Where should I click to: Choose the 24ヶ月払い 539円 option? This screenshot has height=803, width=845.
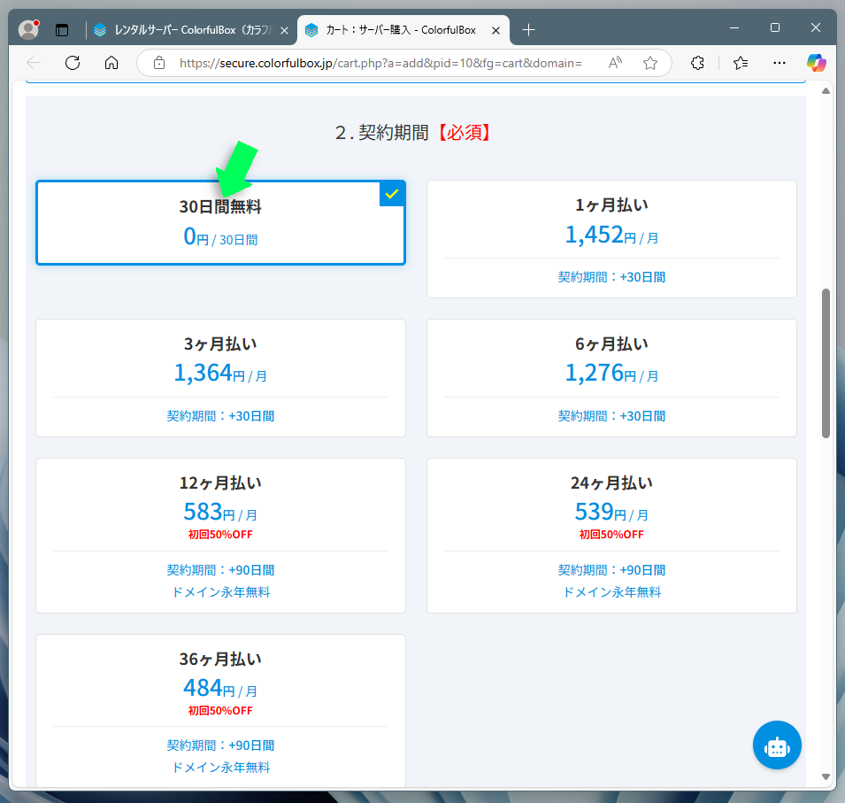611,536
